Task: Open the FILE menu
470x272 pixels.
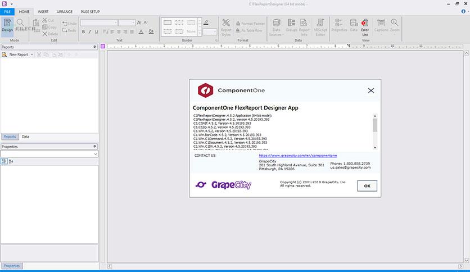Action: 7,12
